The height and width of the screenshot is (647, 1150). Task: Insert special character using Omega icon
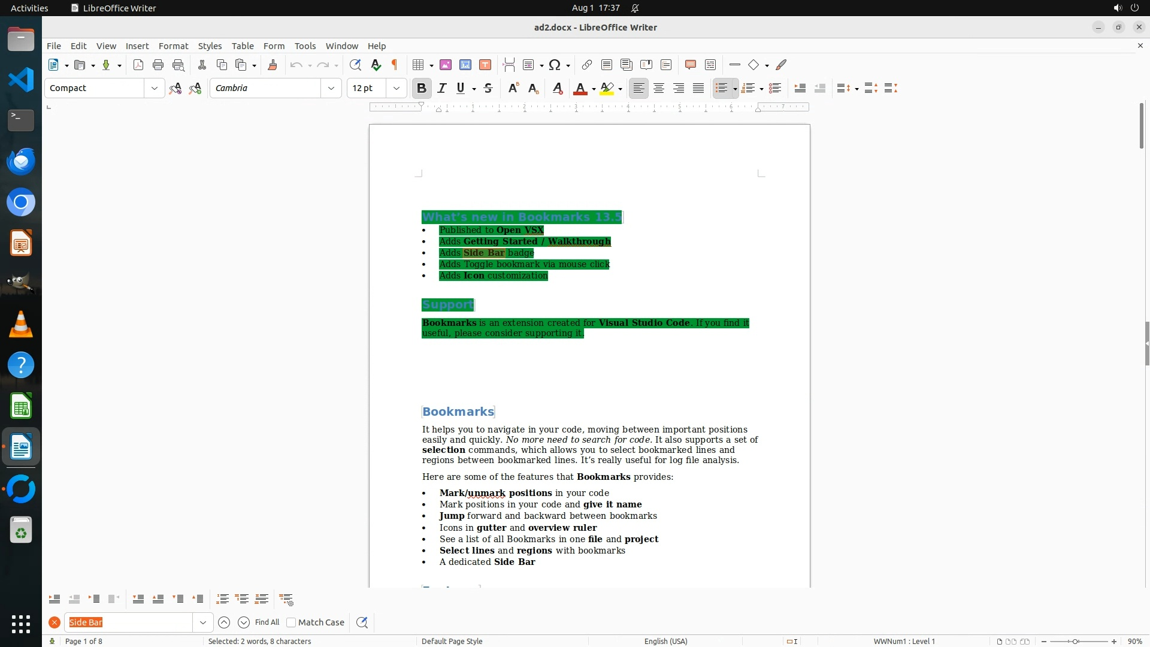click(x=555, y=65)
